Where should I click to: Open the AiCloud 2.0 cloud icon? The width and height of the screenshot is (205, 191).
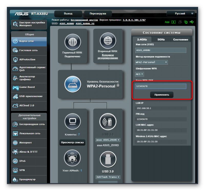point(15,106)
